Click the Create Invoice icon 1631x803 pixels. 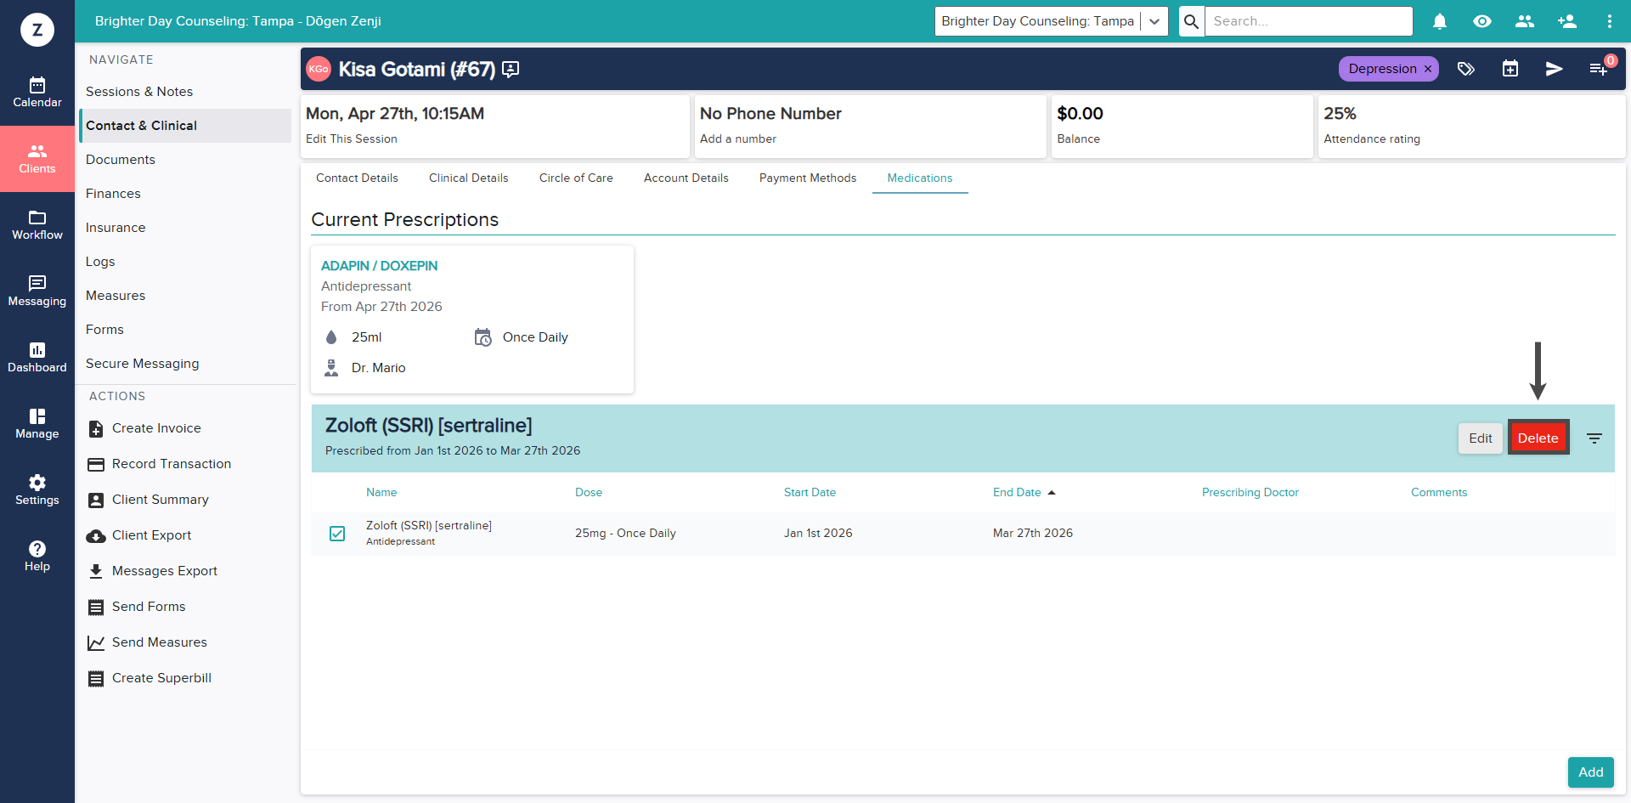[96, 429]
